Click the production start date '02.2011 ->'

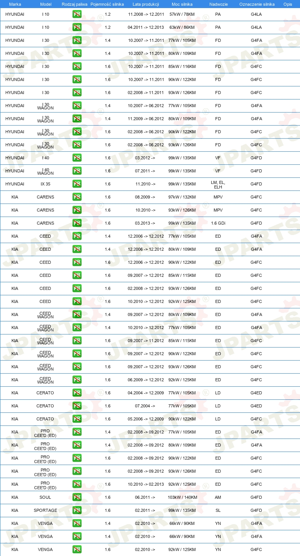click(x=145, y=510)
